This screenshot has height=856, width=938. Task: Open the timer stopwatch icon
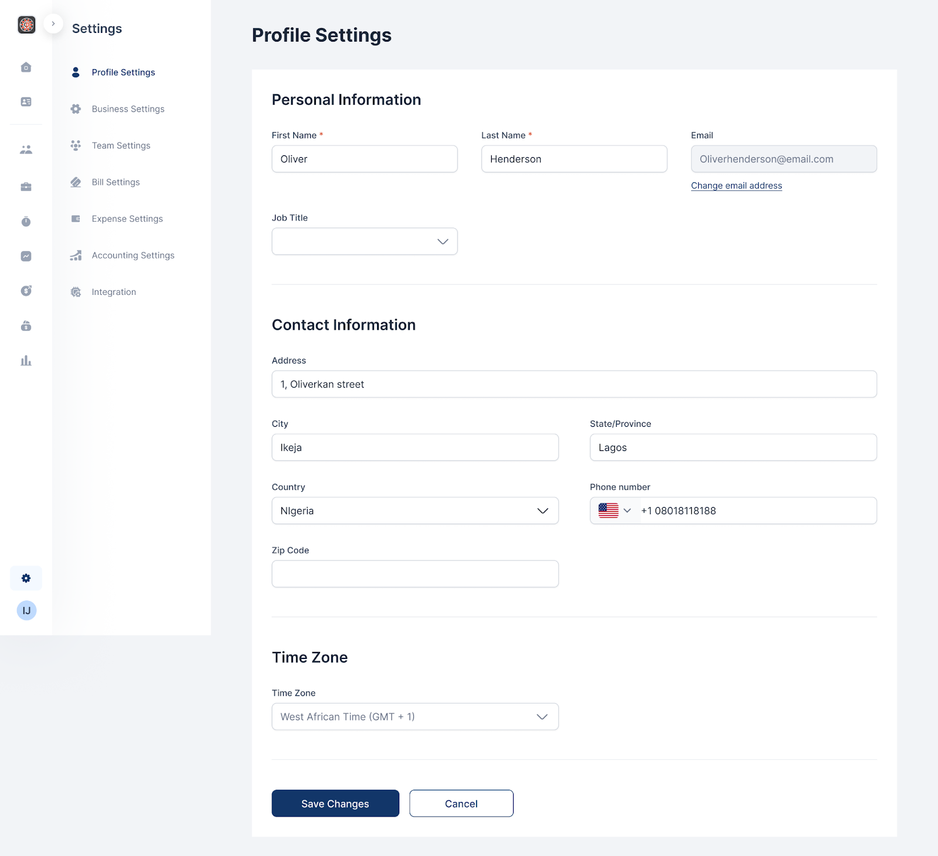click(26, 222)
